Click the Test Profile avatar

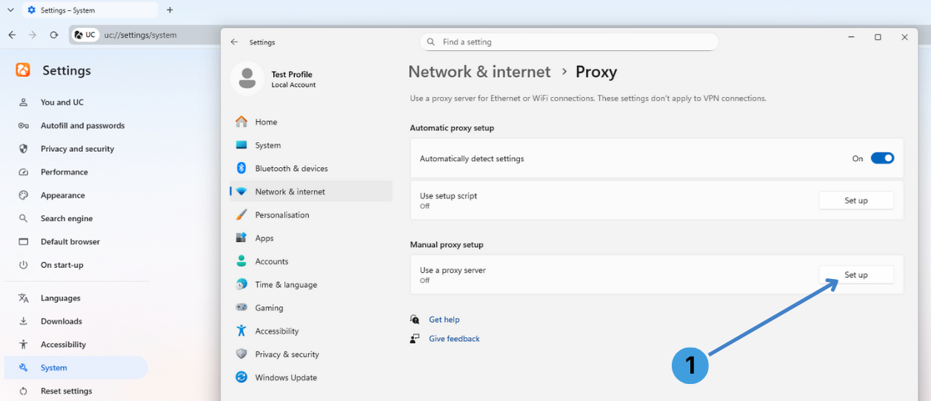click(247, 78)
